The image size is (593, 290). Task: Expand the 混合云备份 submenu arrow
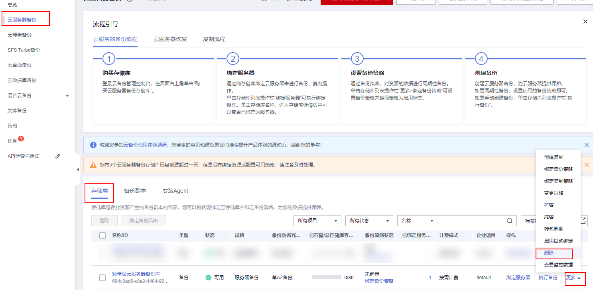(67, 96)
